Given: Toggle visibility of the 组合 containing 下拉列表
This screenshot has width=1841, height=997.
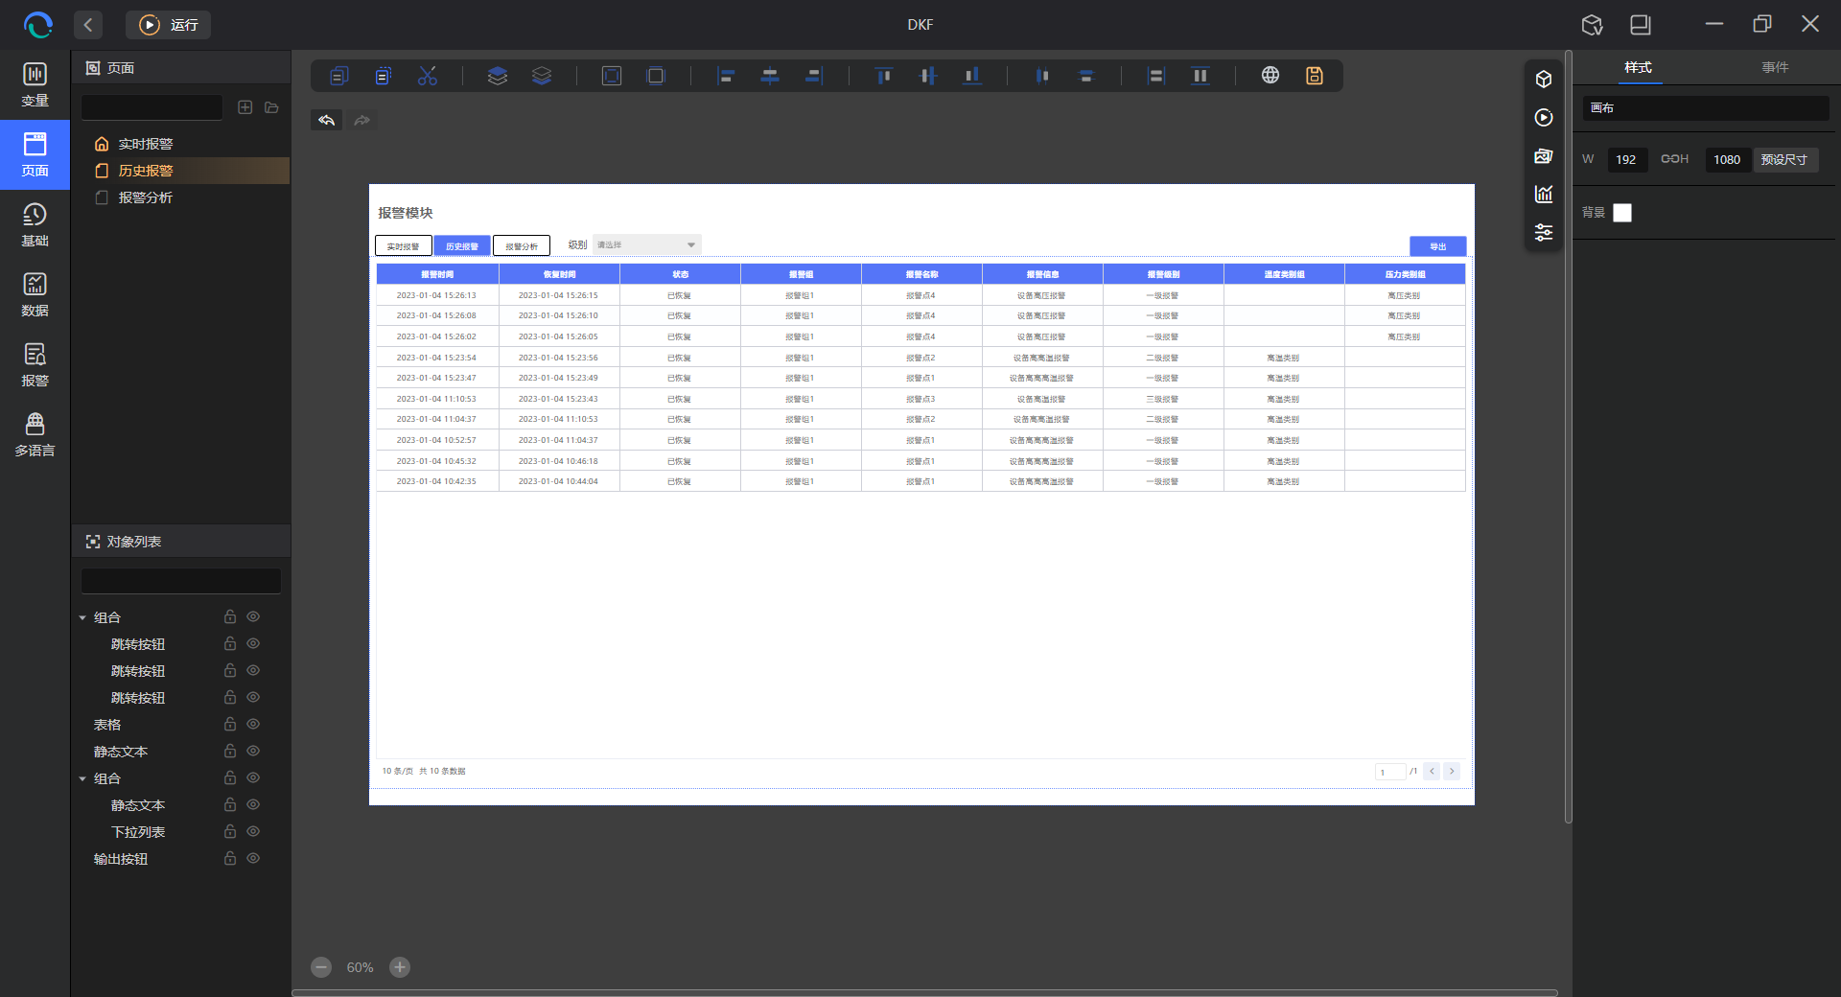Looking at the screenshot, I should pos(253,777).
